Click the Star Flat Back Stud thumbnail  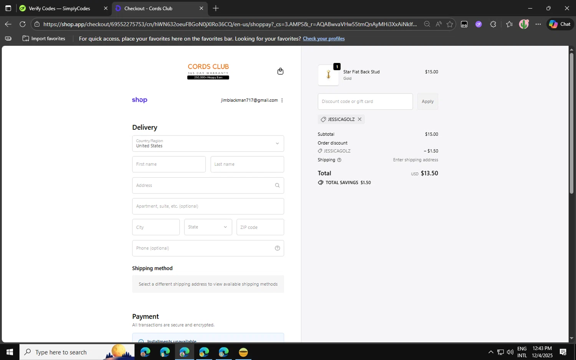(x=328, y=75)
